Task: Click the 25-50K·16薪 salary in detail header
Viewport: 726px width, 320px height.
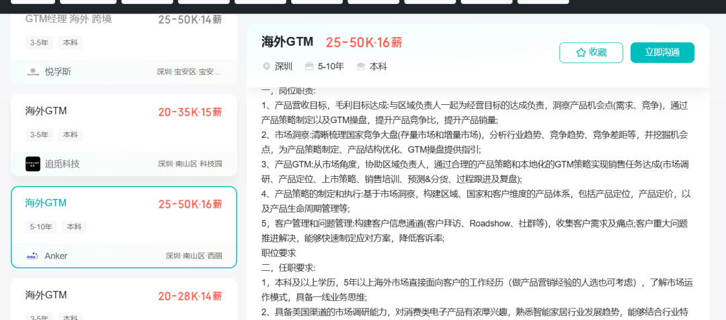Action: click(x=364, y=42)
